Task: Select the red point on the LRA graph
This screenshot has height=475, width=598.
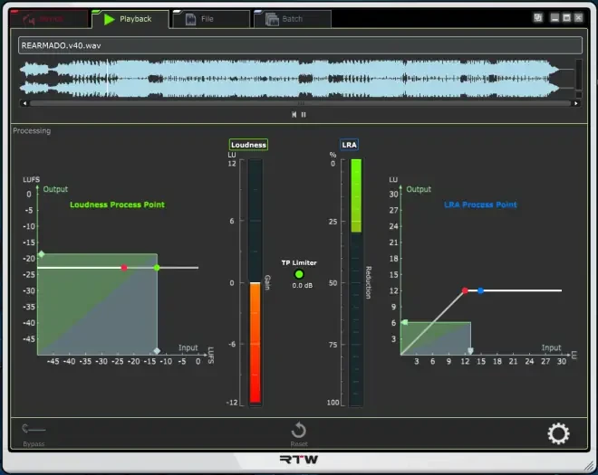Action: [465, 290]
